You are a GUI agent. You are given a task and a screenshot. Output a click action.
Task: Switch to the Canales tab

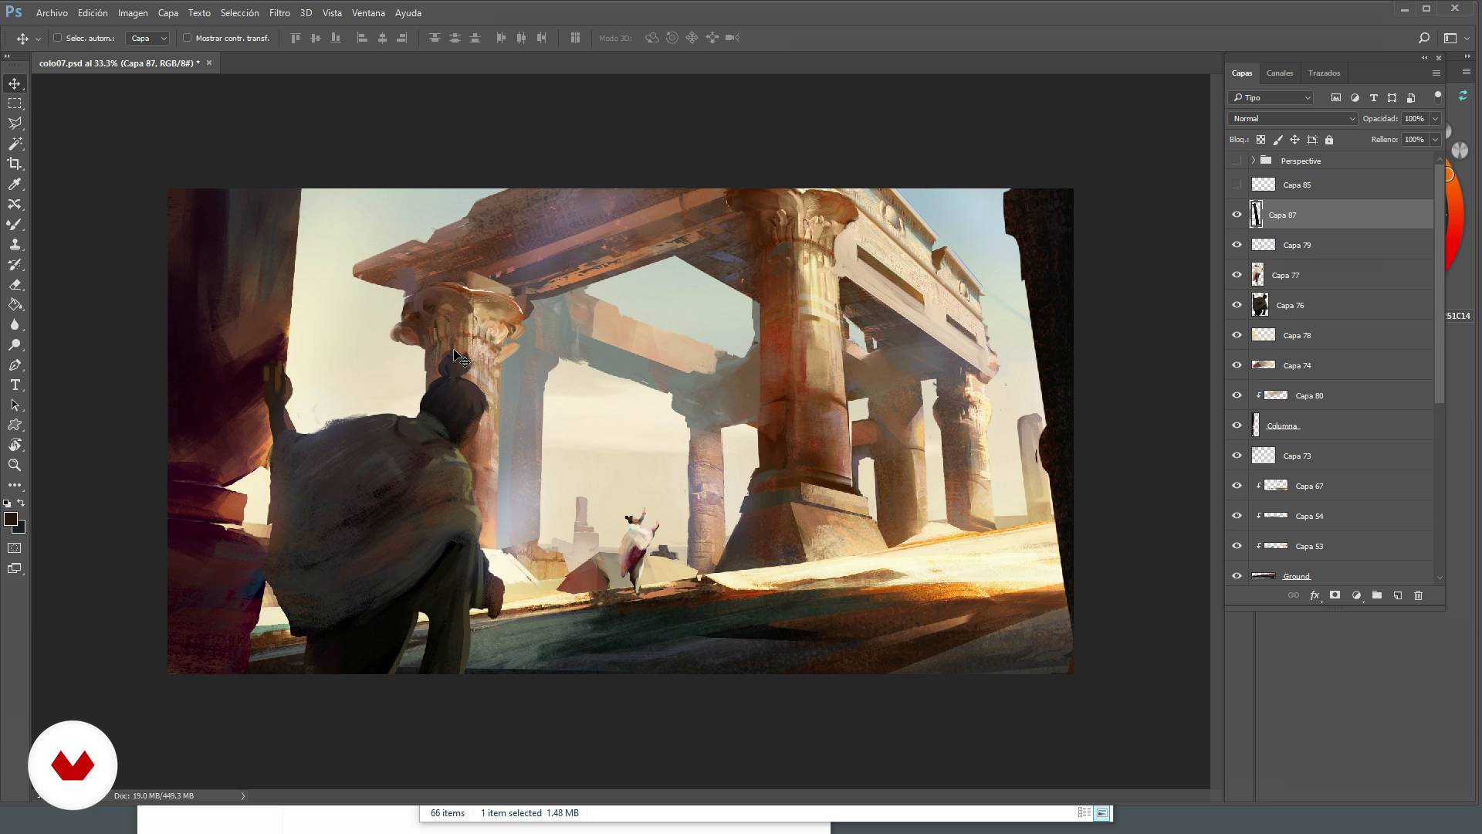[x=1279, y=73]
